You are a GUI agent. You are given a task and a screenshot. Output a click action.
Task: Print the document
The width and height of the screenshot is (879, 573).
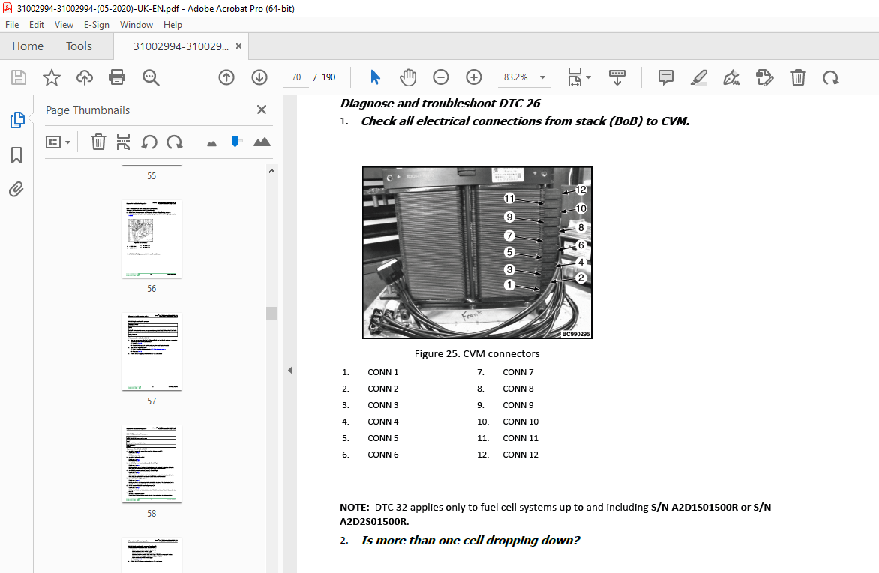click(116, 77)
